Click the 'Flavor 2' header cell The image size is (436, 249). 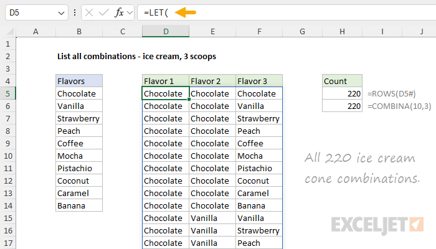pyautogui.click(x=212, y=81)
